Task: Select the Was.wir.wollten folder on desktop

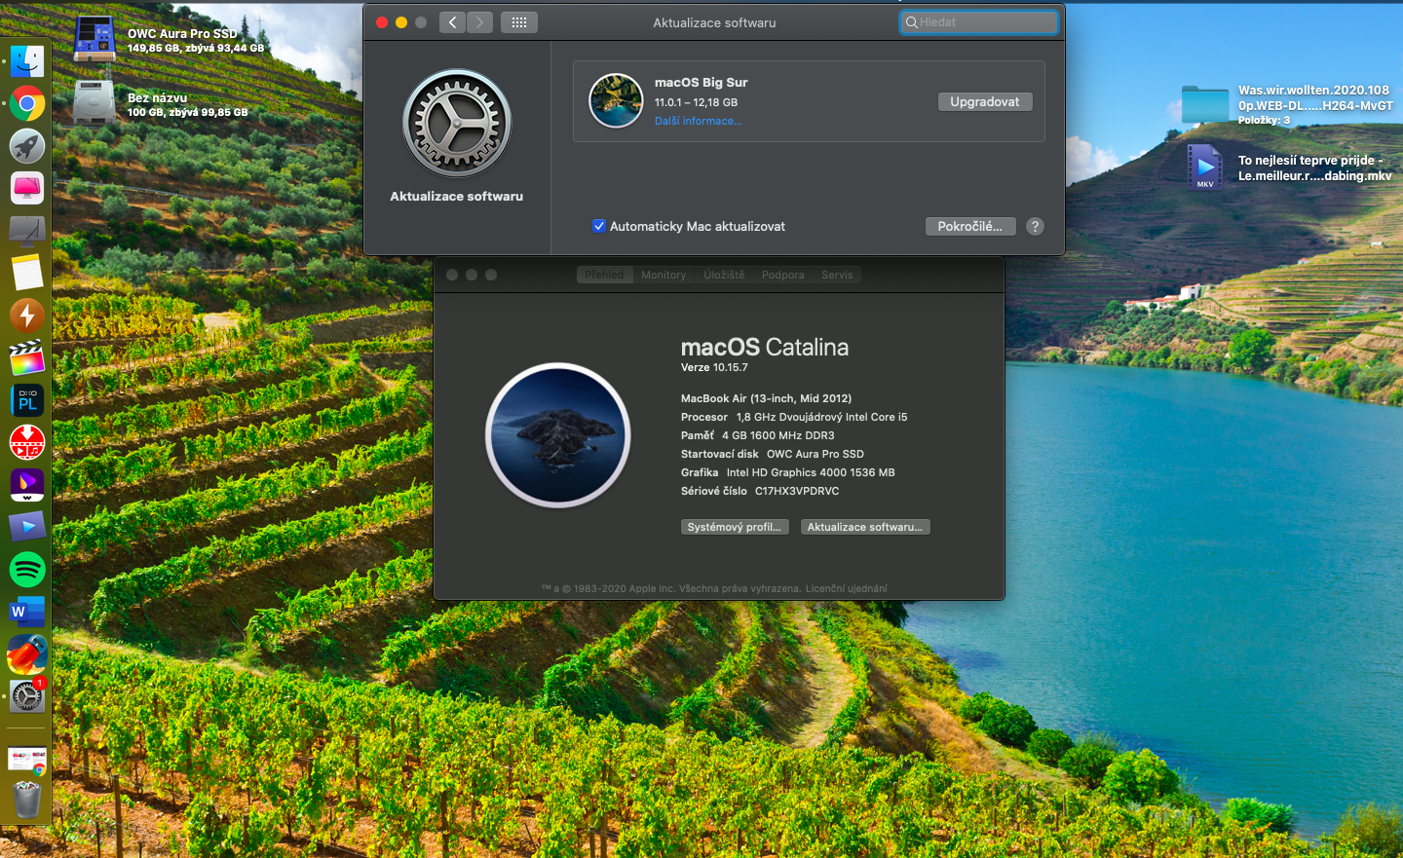Action: (1205, 104)
